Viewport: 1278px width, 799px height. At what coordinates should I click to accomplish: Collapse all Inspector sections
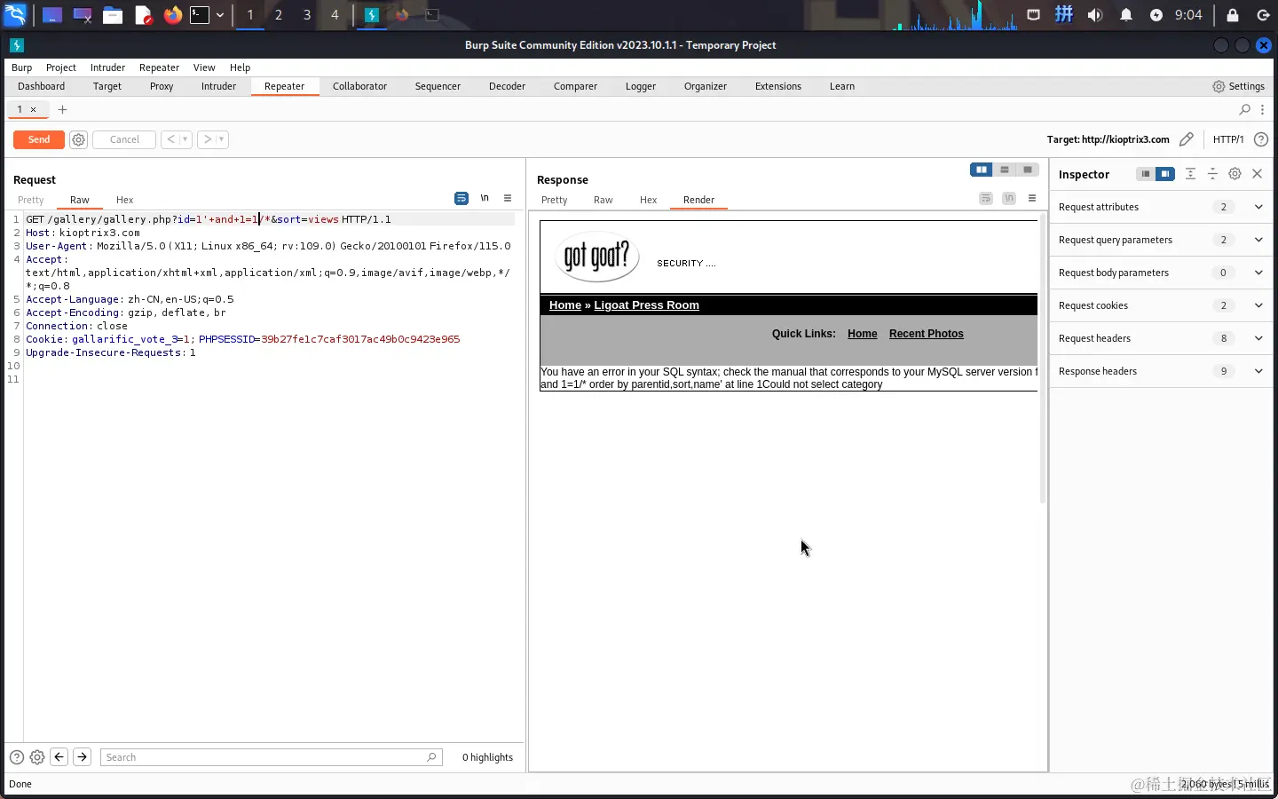[x=1212, y=174]
